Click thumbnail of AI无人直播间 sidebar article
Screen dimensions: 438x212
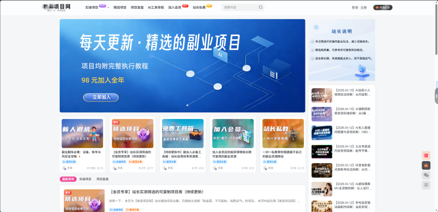tap(322, 133)
